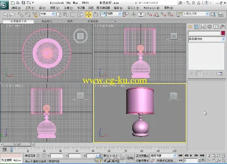
Task: Switch to the Object Paint ribbon tab
Action: (x=93, y=21)
